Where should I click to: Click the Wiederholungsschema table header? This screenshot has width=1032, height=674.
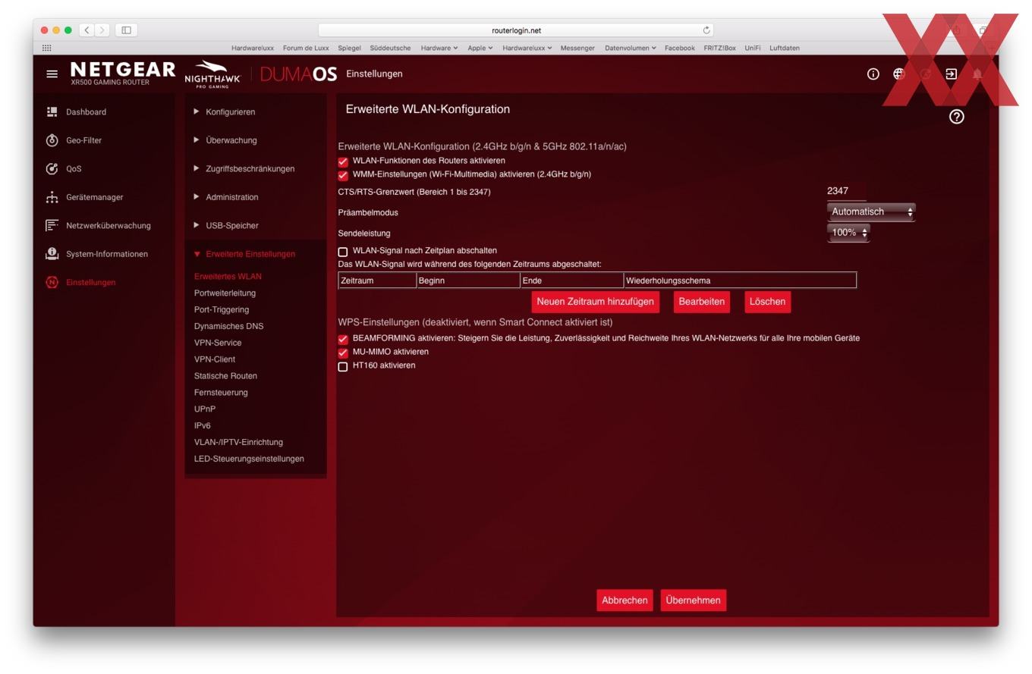[x=740, y=281]
